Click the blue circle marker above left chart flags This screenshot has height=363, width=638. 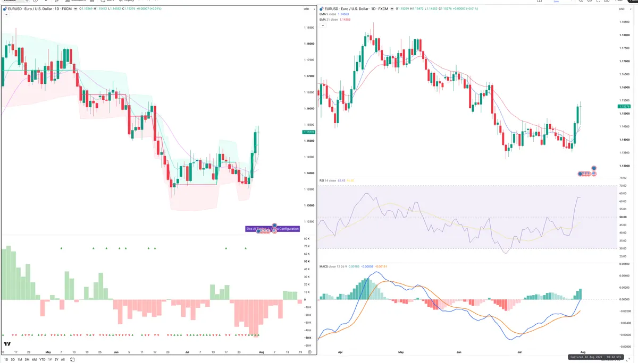[x=274, y=226]
